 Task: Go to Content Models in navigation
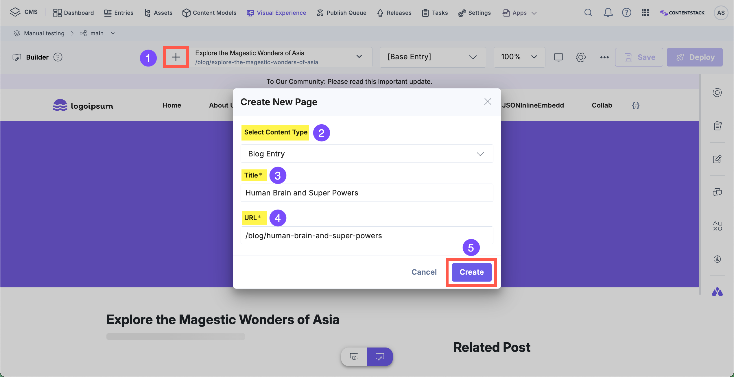(x=209, y=13)
